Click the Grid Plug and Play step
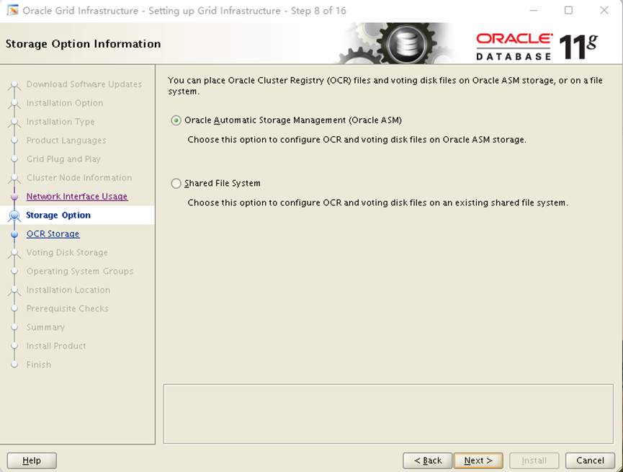 point(63,159)
